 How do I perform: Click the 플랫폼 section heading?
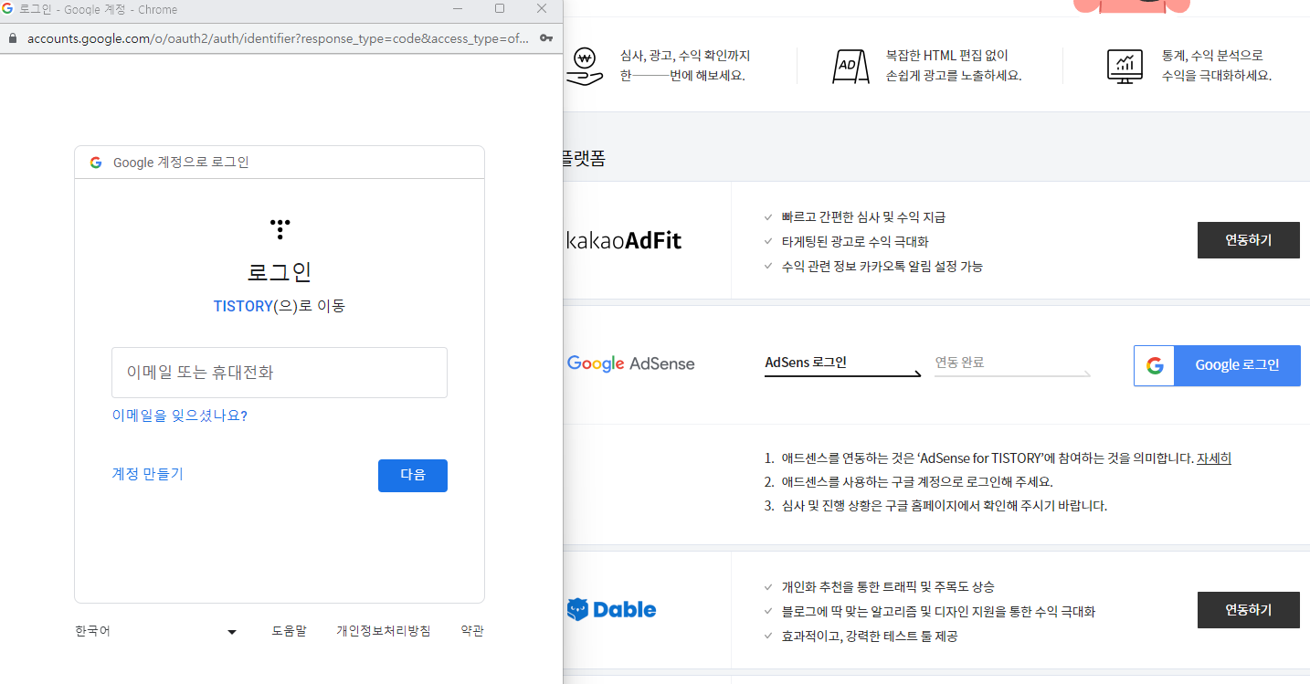pos(585,159)
